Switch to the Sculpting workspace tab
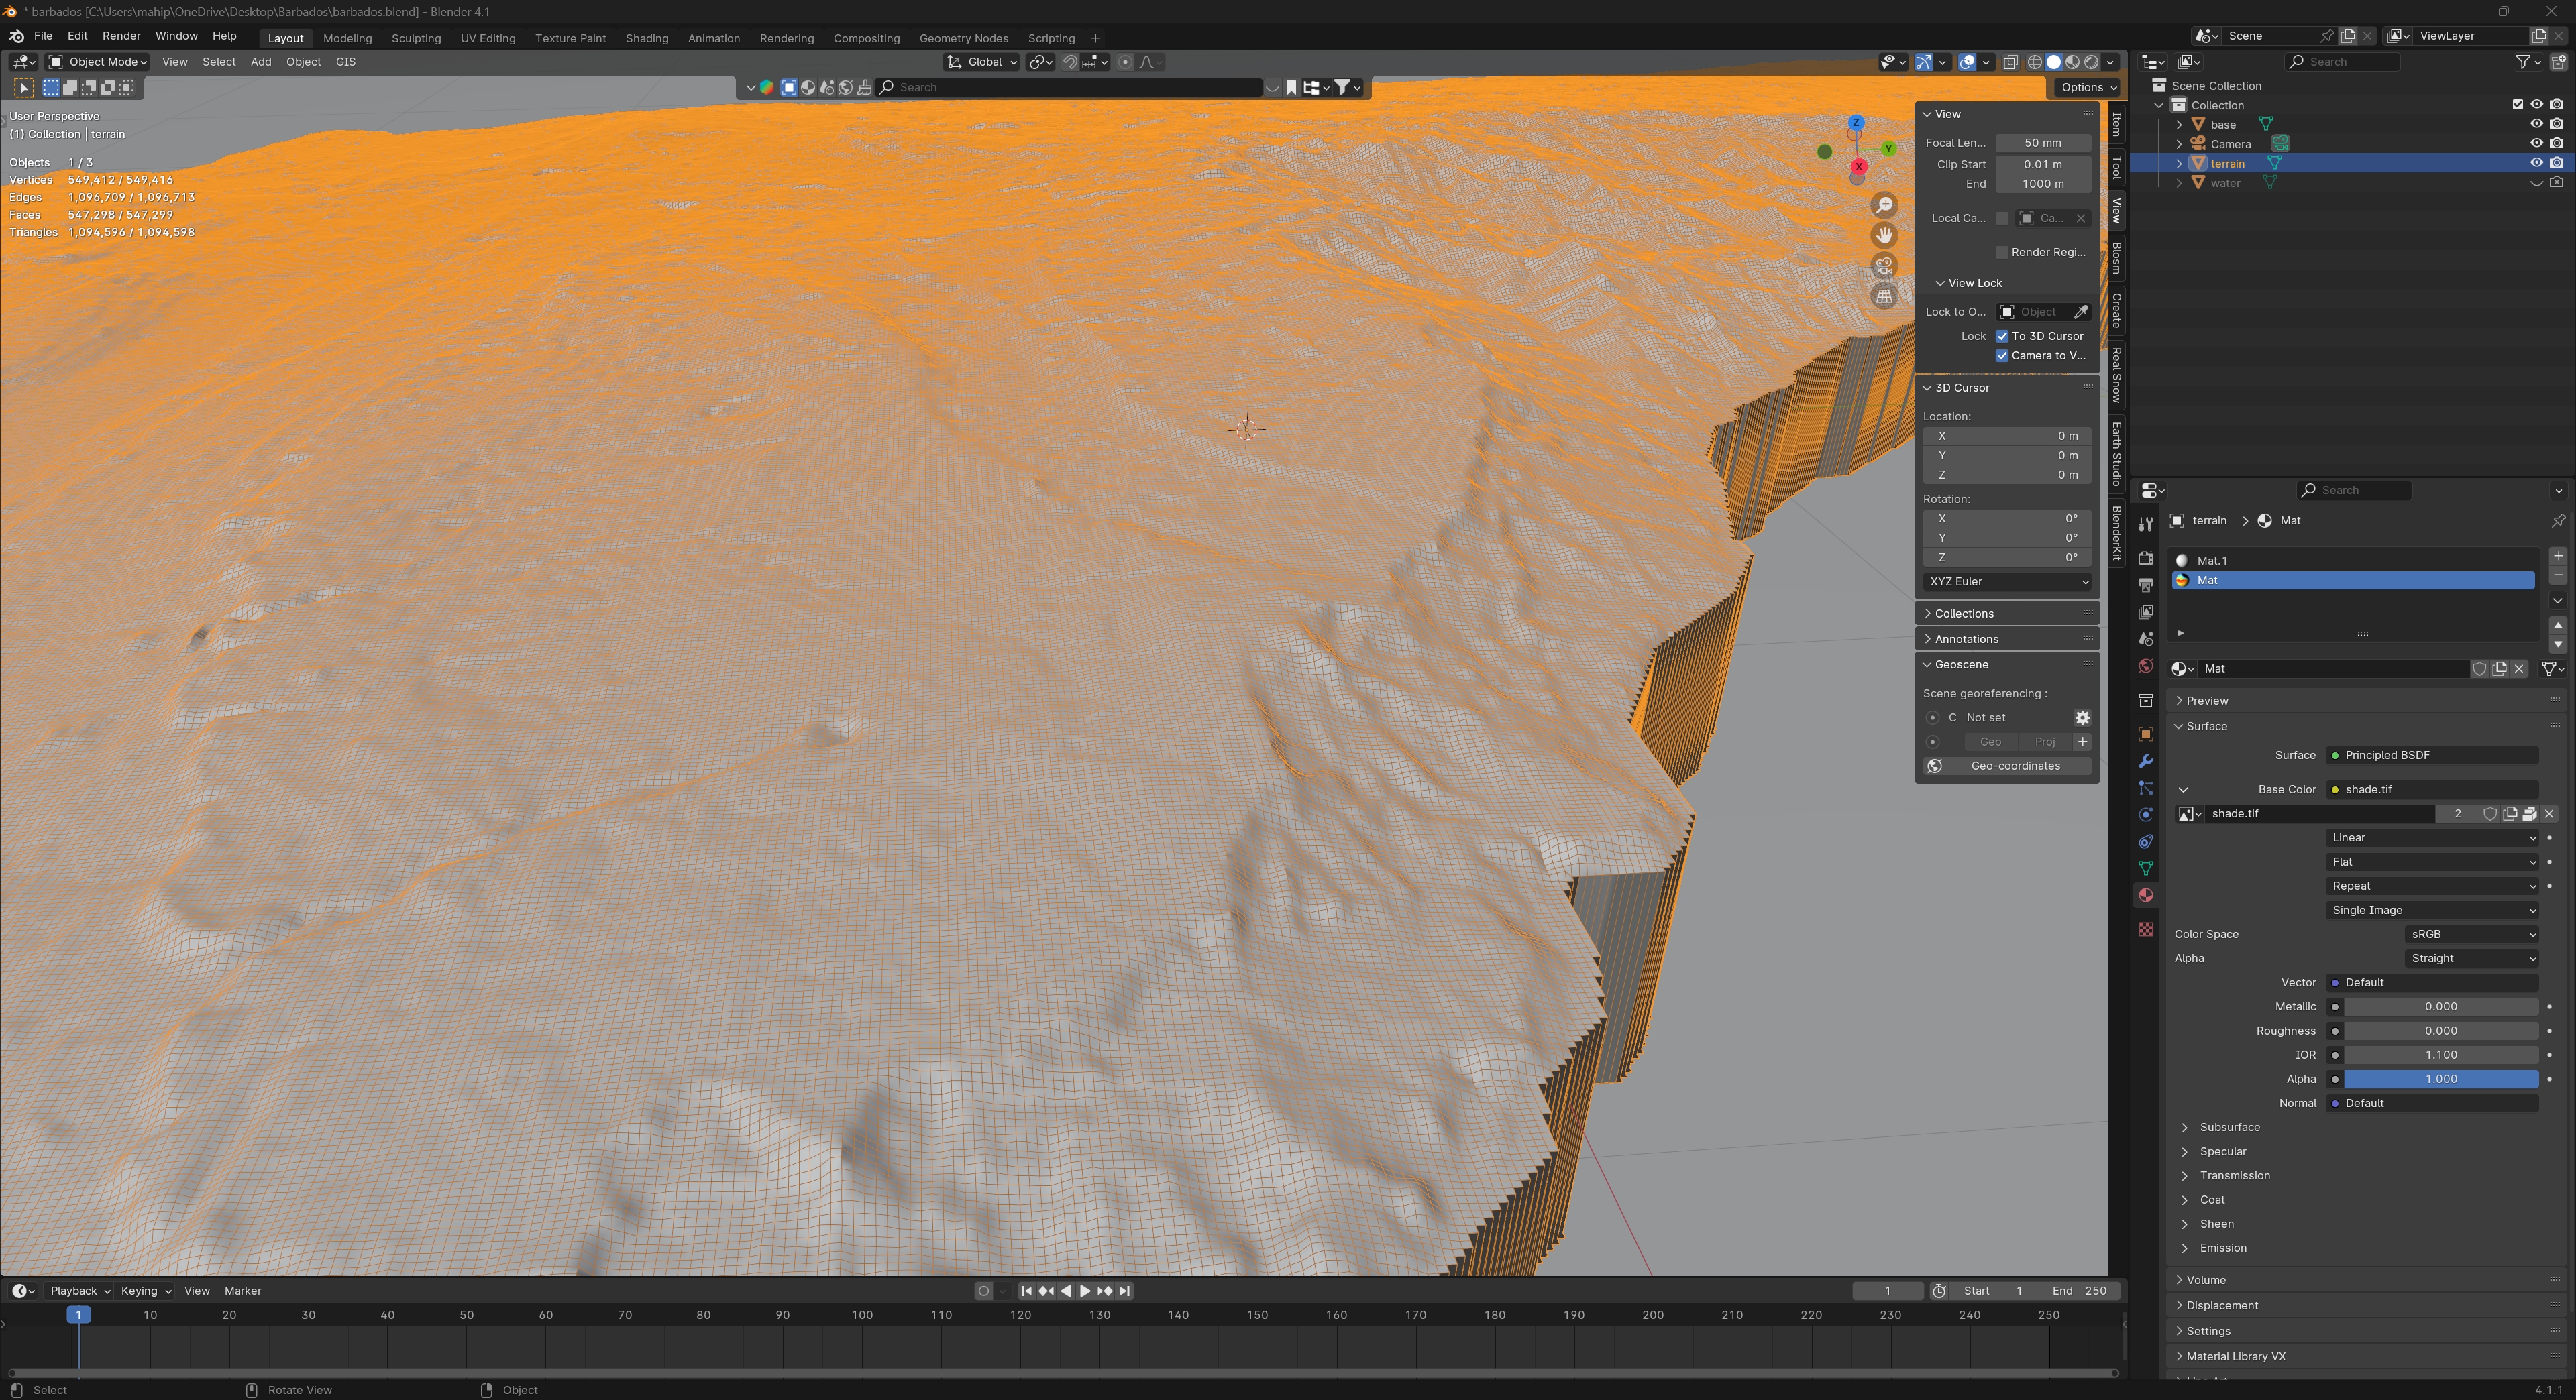This screenshot has height=1400, width=2576. pos(416,38)
